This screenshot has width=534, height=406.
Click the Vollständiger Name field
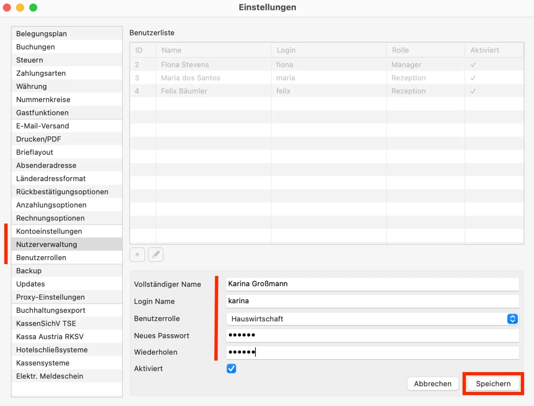pos(373,284)
